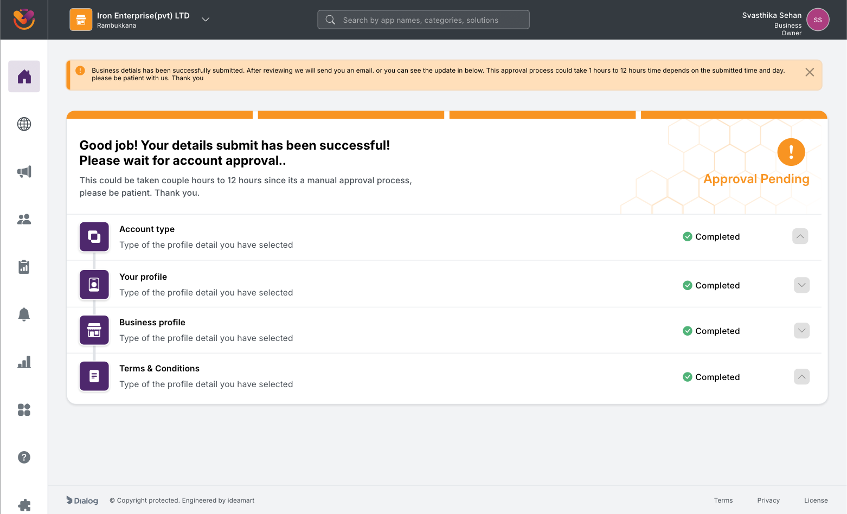Open the help question mark icon

pos(24,457)
